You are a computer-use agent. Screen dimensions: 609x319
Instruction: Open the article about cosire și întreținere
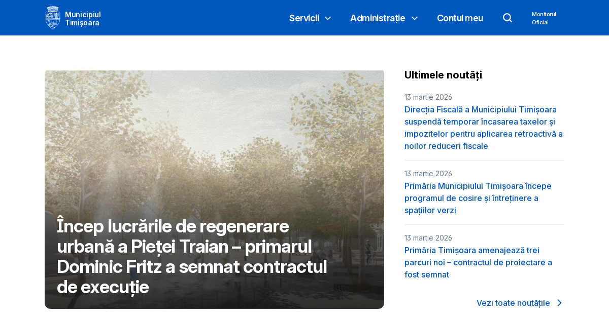478,198
